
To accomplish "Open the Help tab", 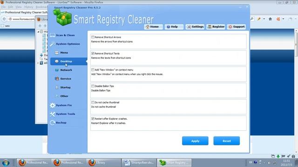I will pos(174,27).
